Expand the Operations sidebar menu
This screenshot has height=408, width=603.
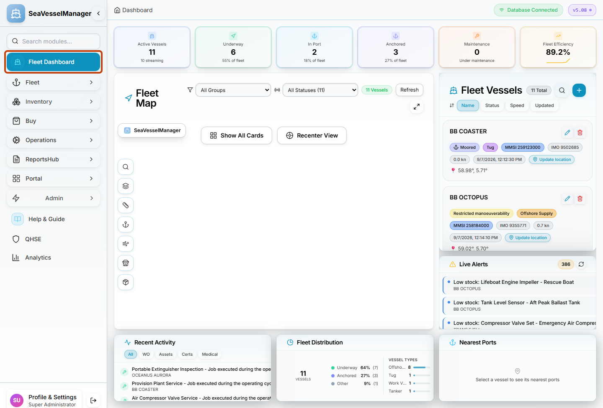(53, 140)
